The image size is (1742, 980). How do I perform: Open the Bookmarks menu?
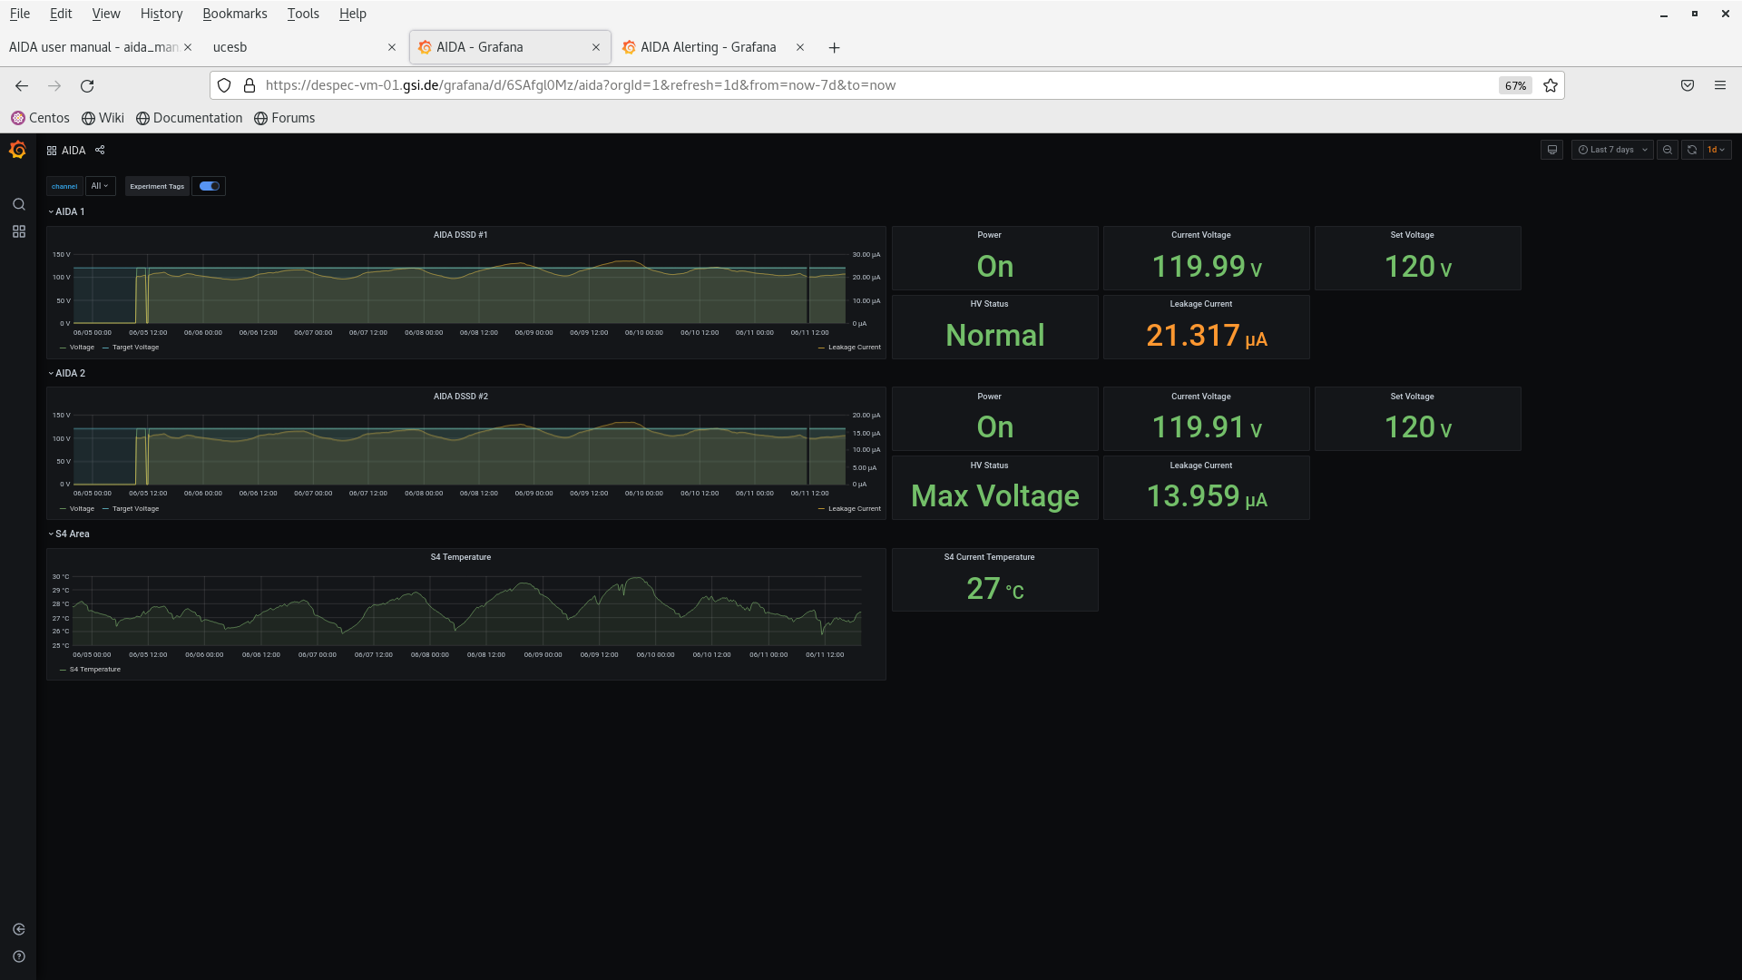coord(234,14)
